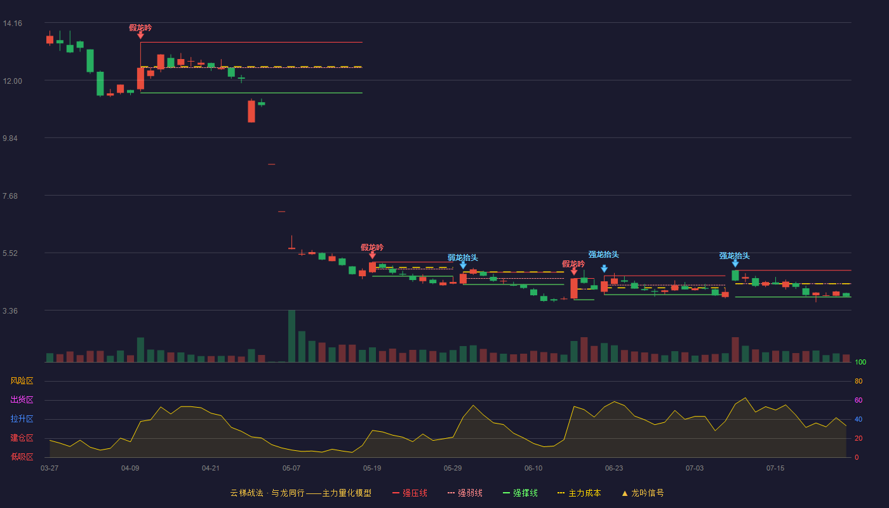Image resolution: width=889 pixels, height=508 pixels.
Task: Click the 60 indicator scale label
Action: pos(859,401)
